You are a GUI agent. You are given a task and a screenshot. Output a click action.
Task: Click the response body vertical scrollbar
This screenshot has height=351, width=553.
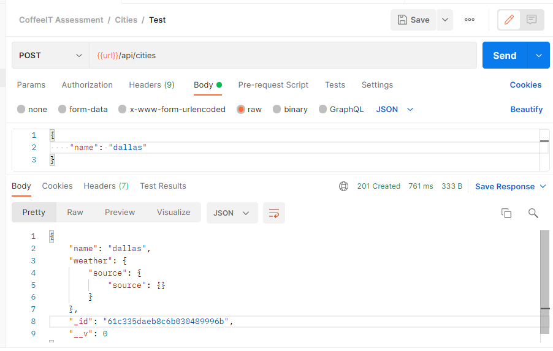point(545,282)
